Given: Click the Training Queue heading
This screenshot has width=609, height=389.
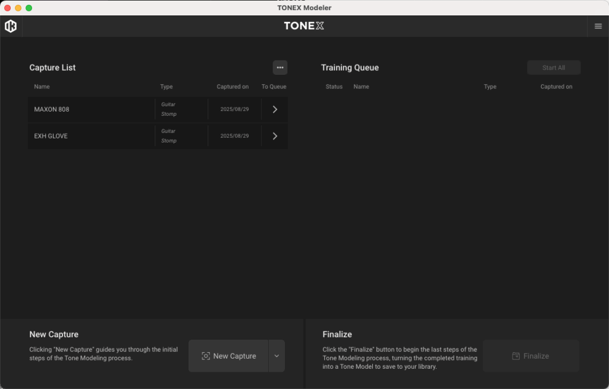Looking at the screenshot, I should click(x=350, y=68).
